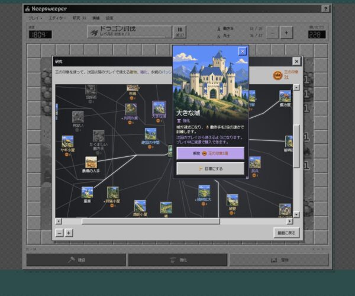Select the 領地拡大 research node
The height and width of the screenshot is (296, 355).
point(204,191)
